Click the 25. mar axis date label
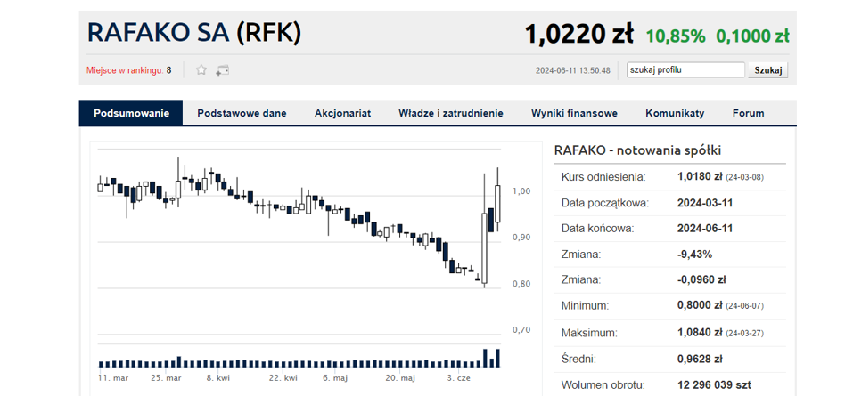The image size is (845, 396). (x=166, y=378)
